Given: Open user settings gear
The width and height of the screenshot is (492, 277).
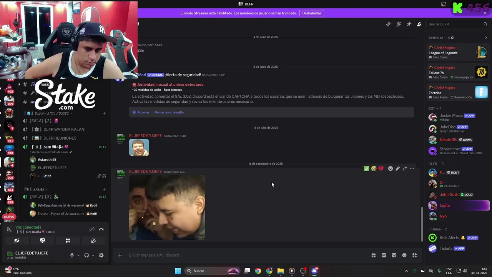Looking at the screenshot, I should click(x=101, y=255).
